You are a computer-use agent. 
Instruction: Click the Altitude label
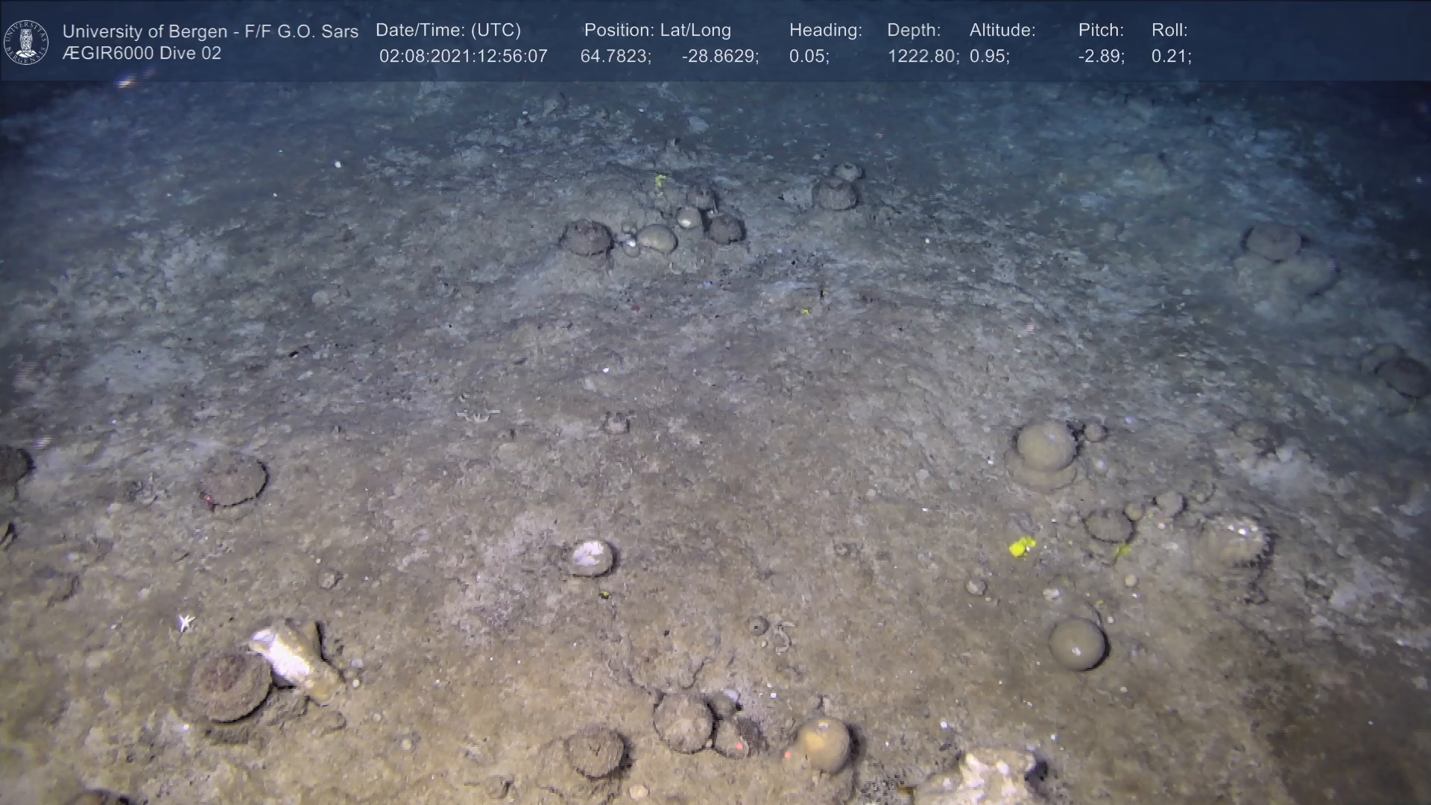(x=1002, y=31)
